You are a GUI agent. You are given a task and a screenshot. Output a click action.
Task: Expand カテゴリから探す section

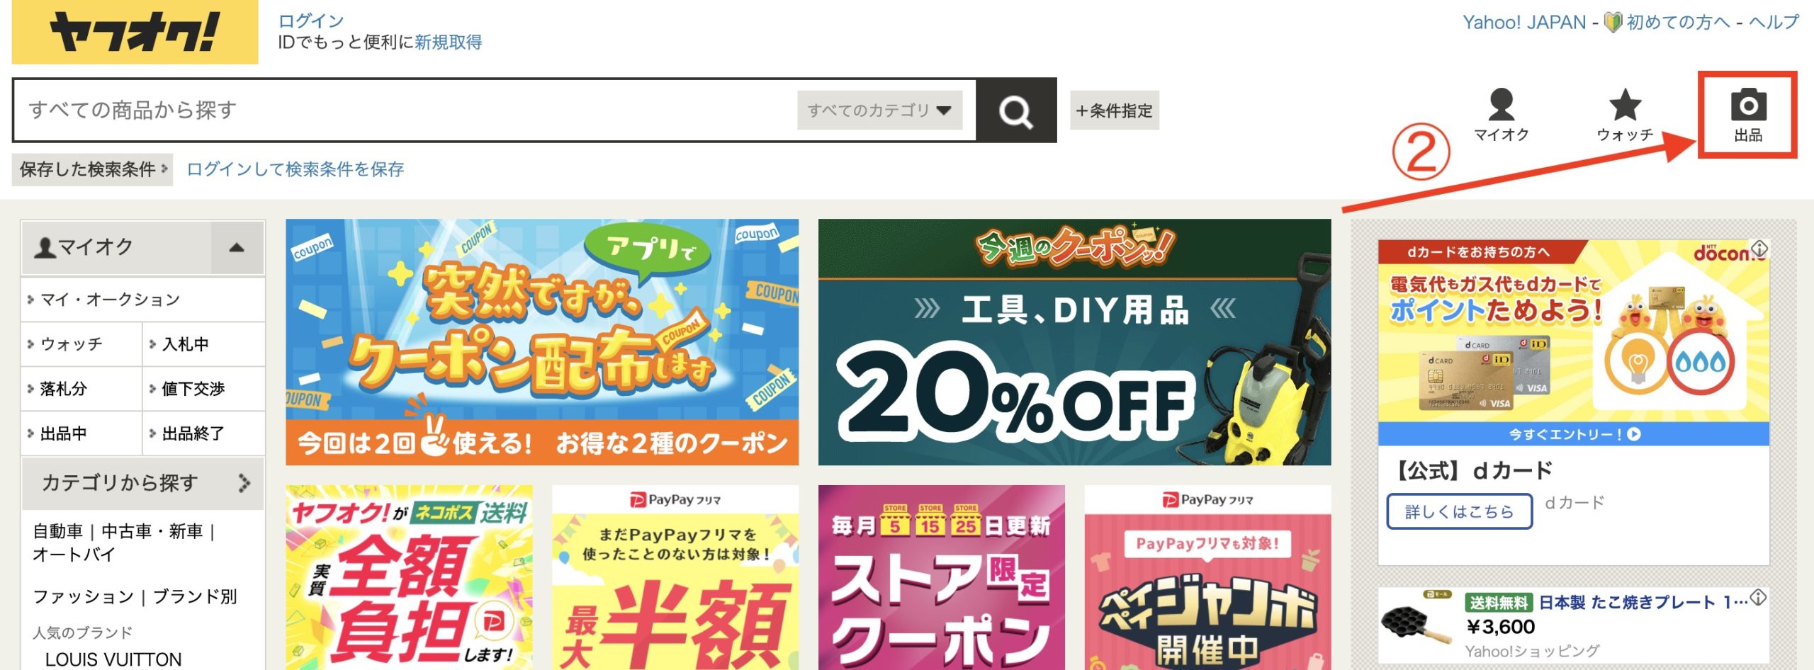click(142, 483)
